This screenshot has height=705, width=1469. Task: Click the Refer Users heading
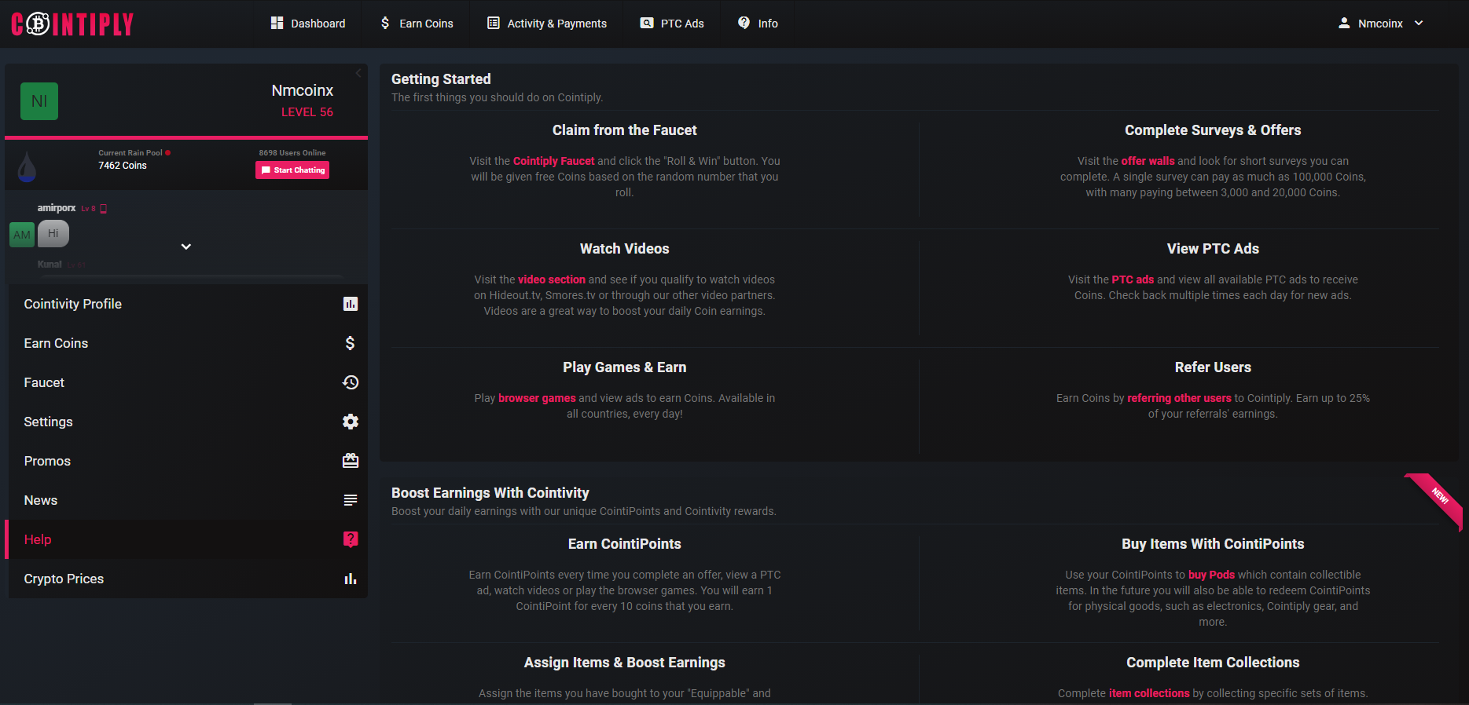pyautogui.click(x=1213, y=367)
